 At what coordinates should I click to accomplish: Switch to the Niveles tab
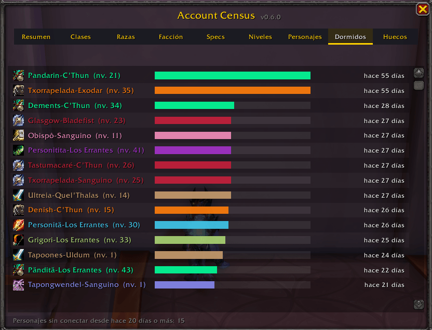(260, 37)
